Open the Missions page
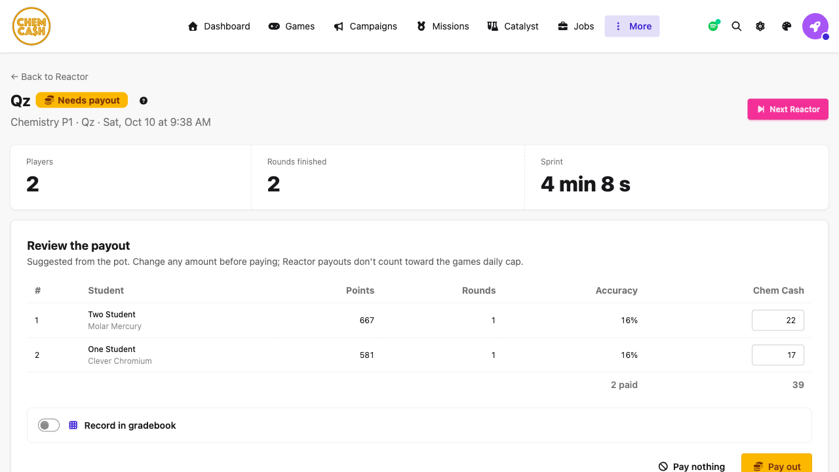This screenshot has height=472, width=839. pos(442,26)
